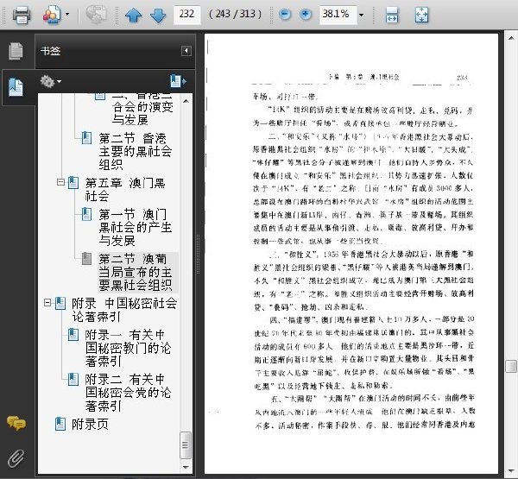Open the attachments paperclip panel

click(x=16, y=458)
